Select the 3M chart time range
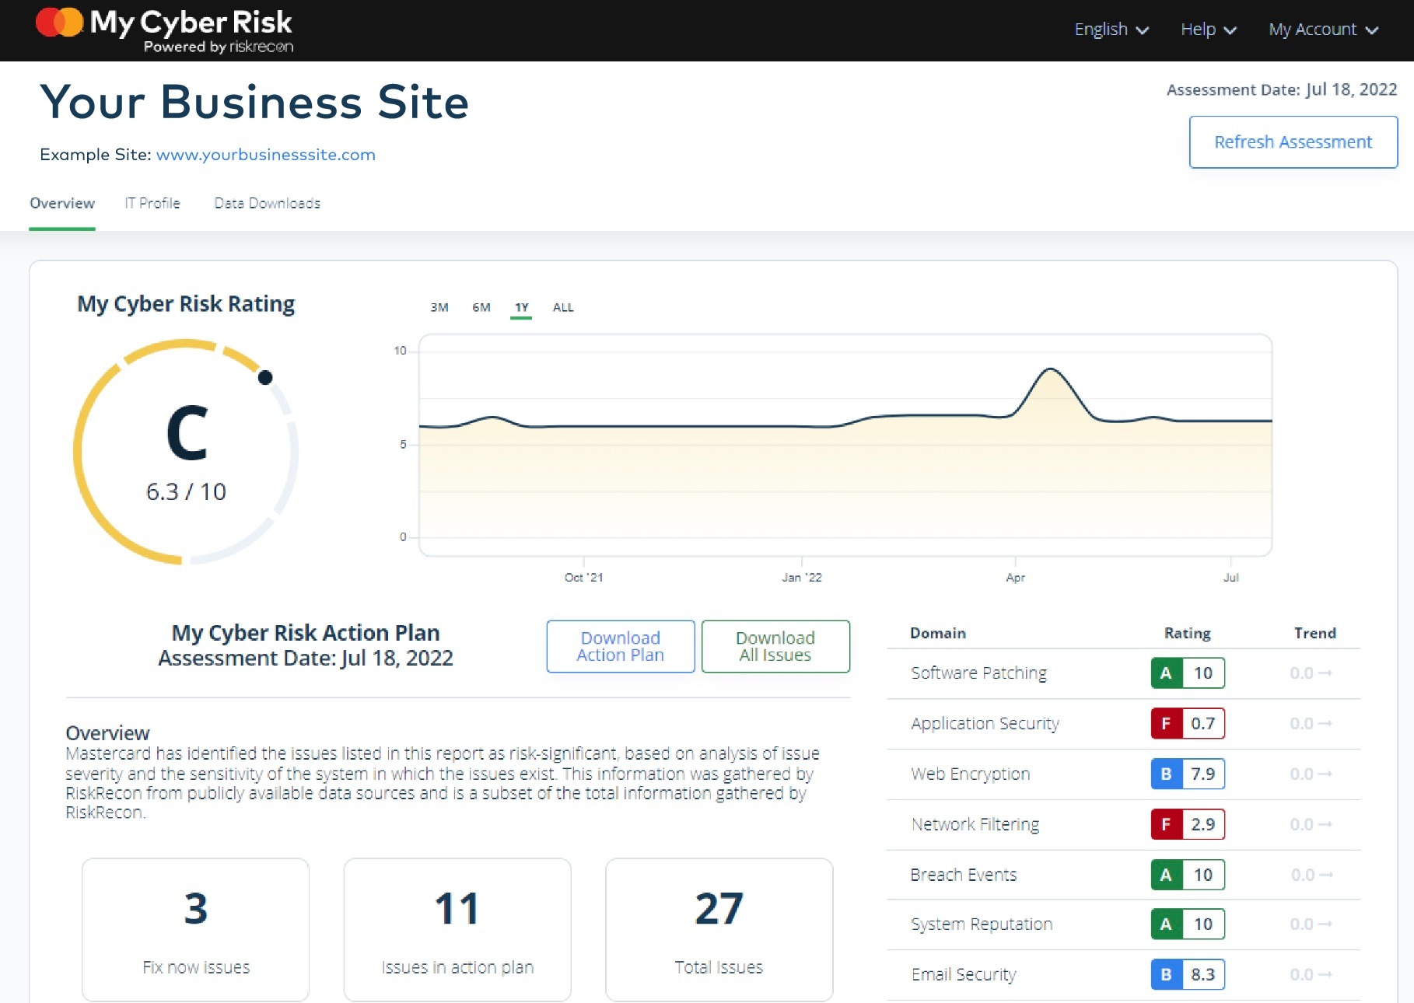 pyautogui.click(x=439, y=307)
